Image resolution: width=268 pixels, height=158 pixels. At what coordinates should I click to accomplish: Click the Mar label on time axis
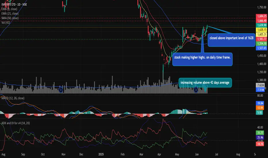point(141,154)
